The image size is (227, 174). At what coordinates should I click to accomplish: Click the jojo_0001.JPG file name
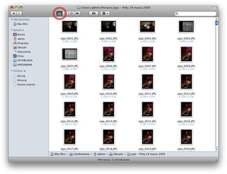point(70,38)
